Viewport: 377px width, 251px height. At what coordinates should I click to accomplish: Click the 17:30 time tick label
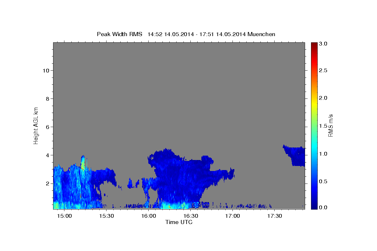tap(275, 216)
